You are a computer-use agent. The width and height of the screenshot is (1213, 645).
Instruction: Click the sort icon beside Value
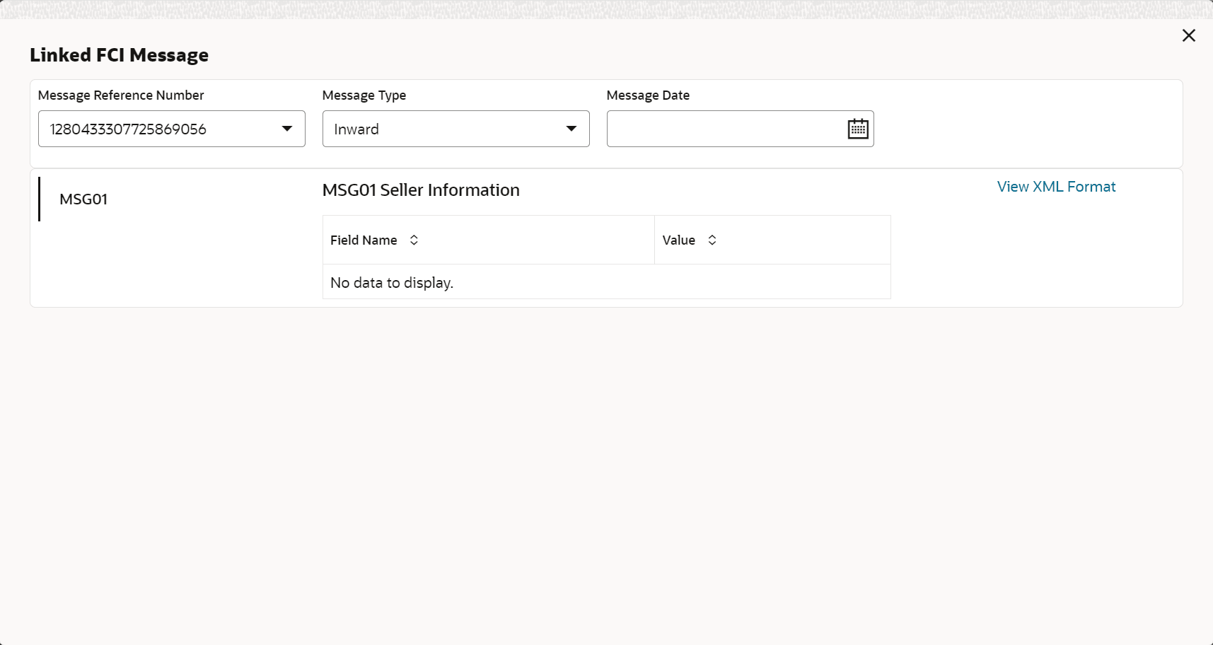pyautogui.click(x=712, y=240)
